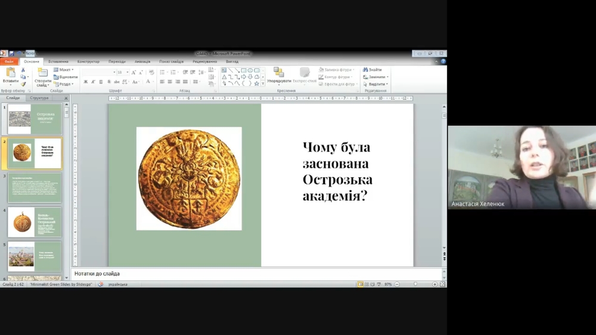Click the Save icon in quick access toolbar
Screen dimensions: 596x335
[x=11, y=54]
